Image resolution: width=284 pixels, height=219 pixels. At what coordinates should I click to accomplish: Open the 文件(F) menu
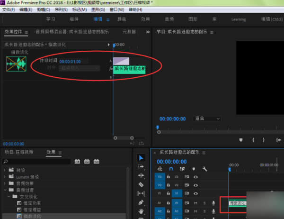tap(9, 9)
